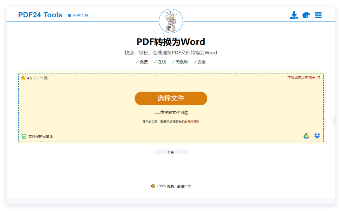Click the file protection shield icon
342x211 pixels.
tap(24, 136)
